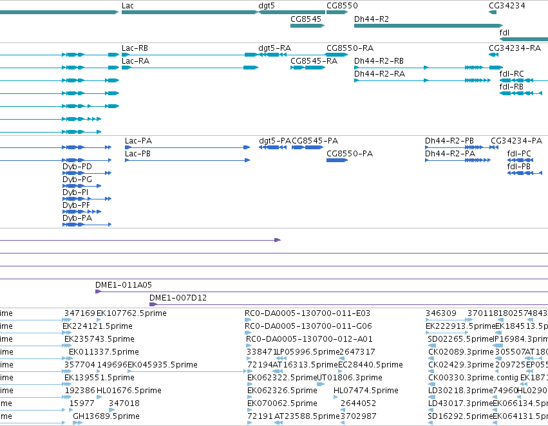Viewport: 548px width, 426px height.
Task: Select the CG34234-PA protein label
Action: [x=516, y=141]
